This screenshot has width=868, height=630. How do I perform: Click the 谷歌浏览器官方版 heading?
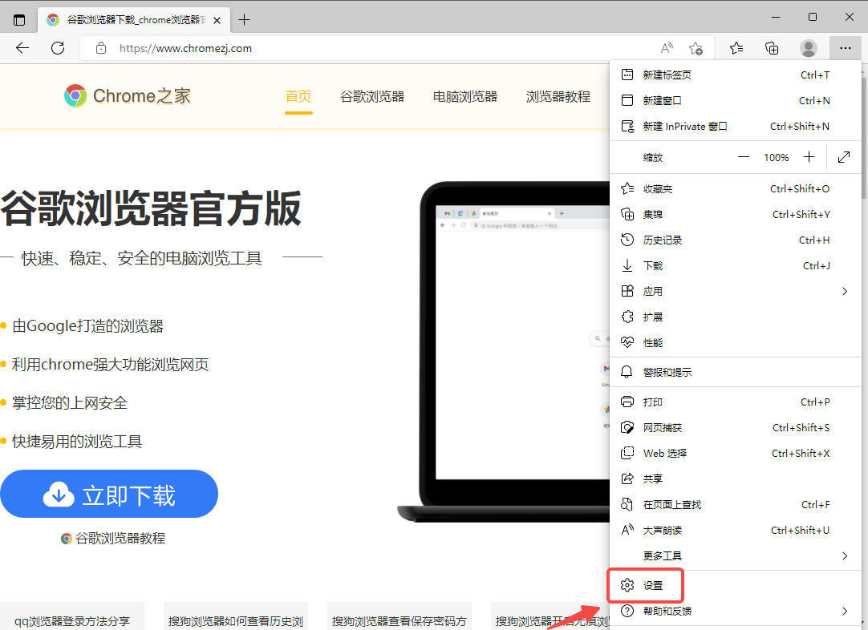(151, 208)
